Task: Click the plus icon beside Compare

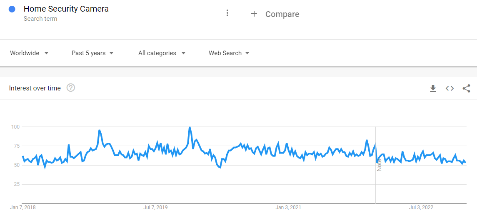Action: (254, 14)
